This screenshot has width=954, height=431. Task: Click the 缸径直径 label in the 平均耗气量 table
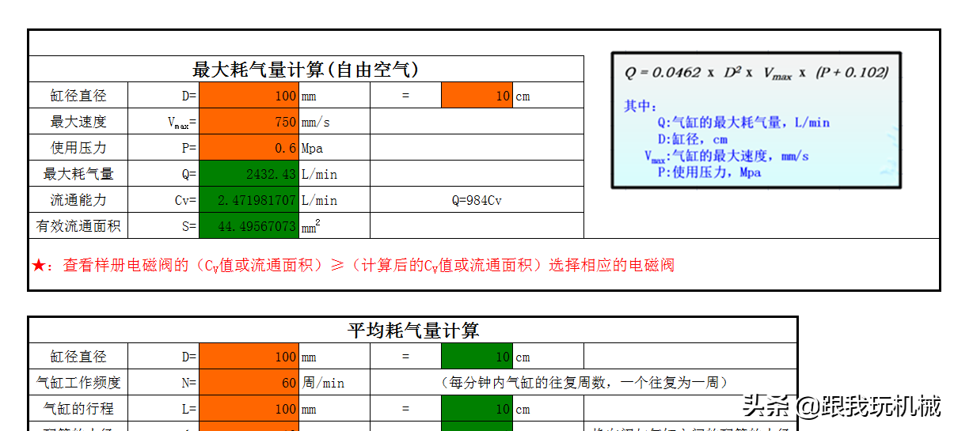coord(78,357)
